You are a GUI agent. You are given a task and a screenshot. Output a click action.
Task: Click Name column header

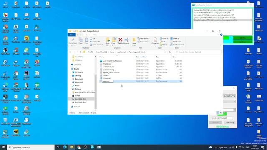[x=102, y=57]
